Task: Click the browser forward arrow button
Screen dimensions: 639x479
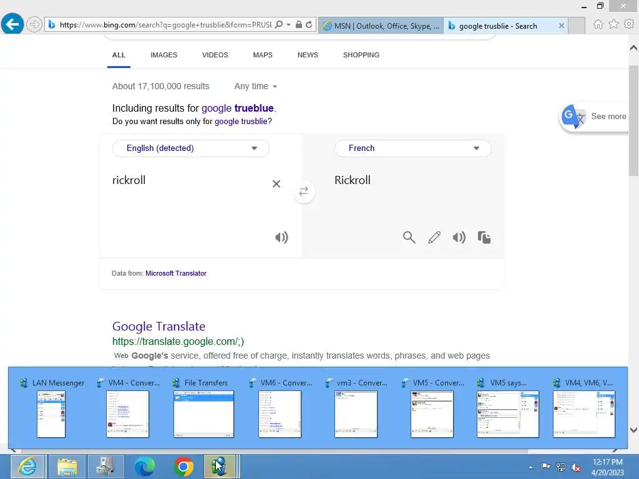Action: coord(34,24)
